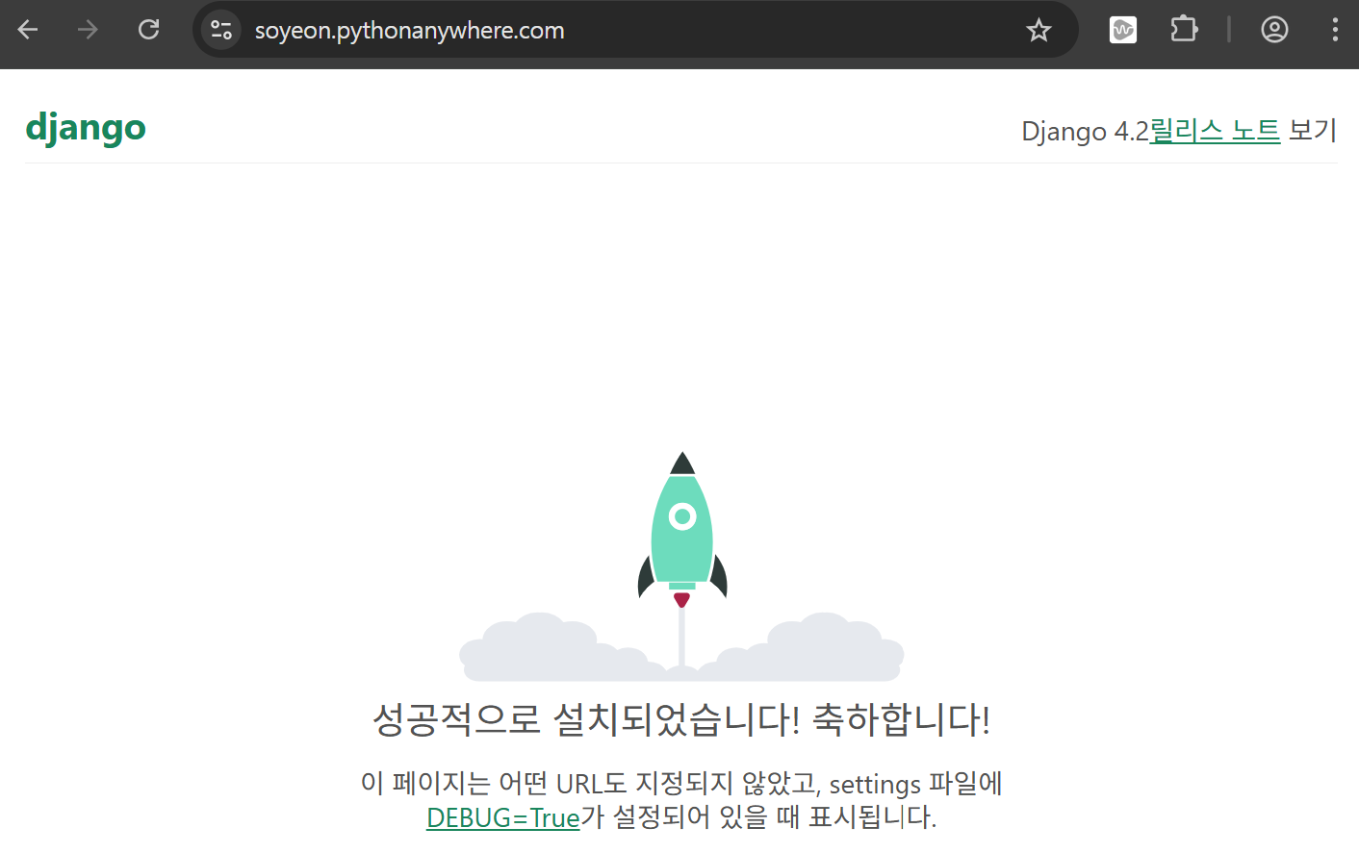Click the '성공적으로 설치되었습니다! 축하합니다!' heading
The width and height of the screenshot is (1359, 853).
[x=681, y=719]
